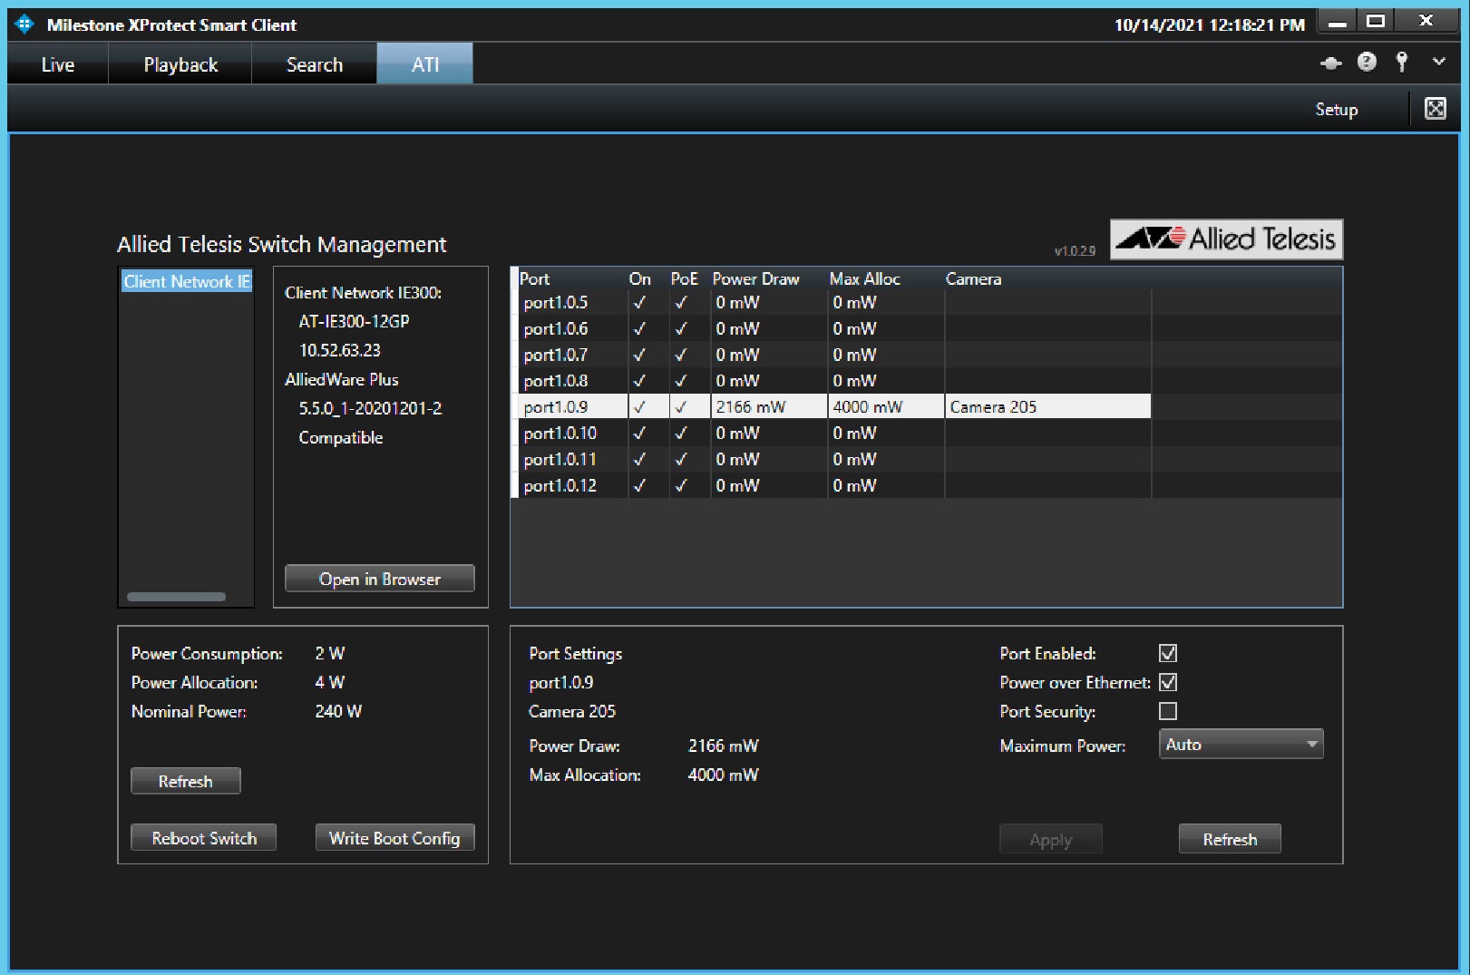
Task: Click Open in Browser button
Action: point(380,579)
